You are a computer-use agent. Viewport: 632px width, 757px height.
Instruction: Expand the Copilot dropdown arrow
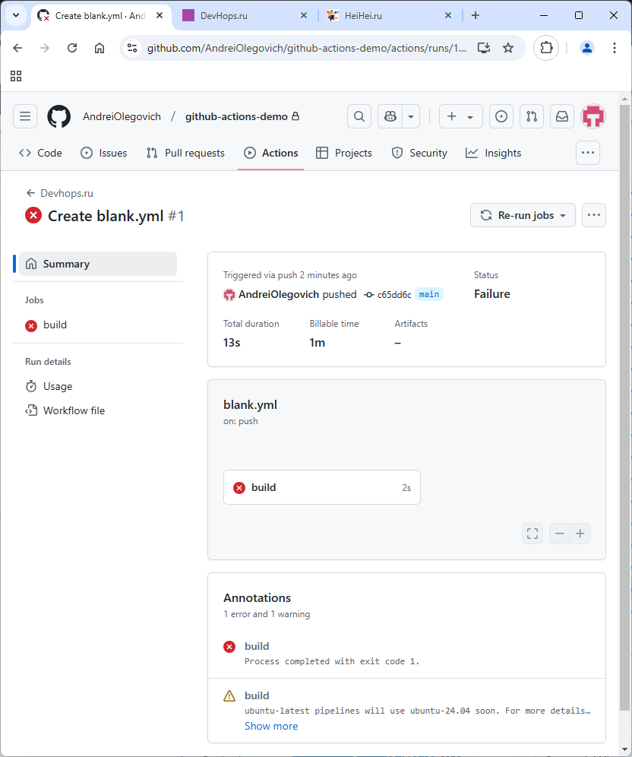pyautogui.click(x=411, y=116)
